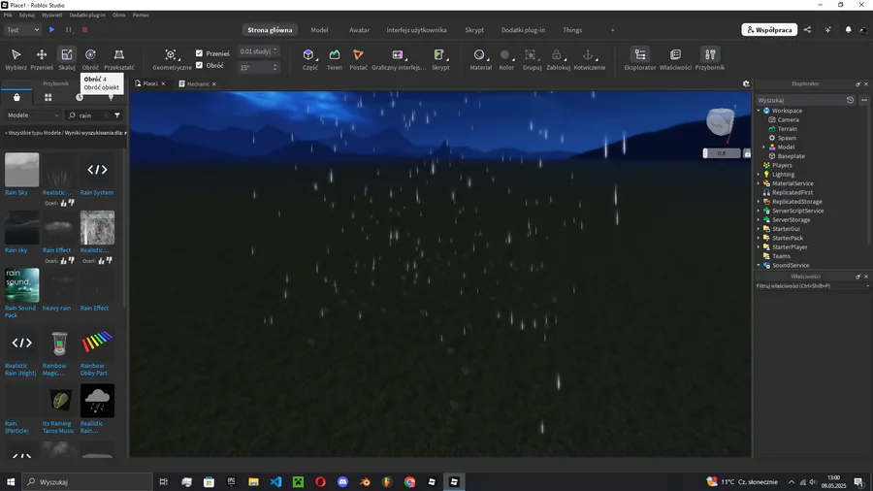The height and width of the screenshot is (491, 873).
Task: Collapse the SoundService node
Action: (759, 266)
